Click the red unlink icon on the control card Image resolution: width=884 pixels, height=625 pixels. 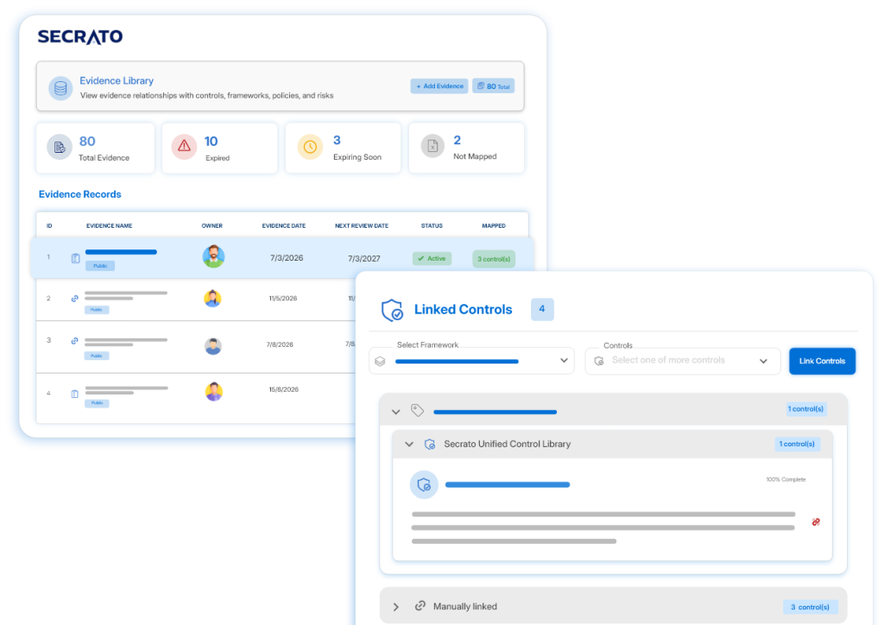(816, 522)
